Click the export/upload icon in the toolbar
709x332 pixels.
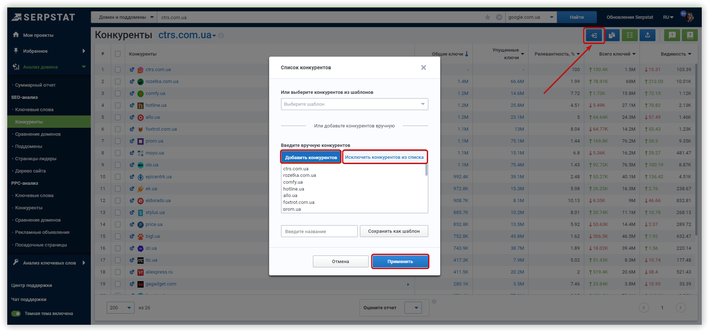[648, 35]
